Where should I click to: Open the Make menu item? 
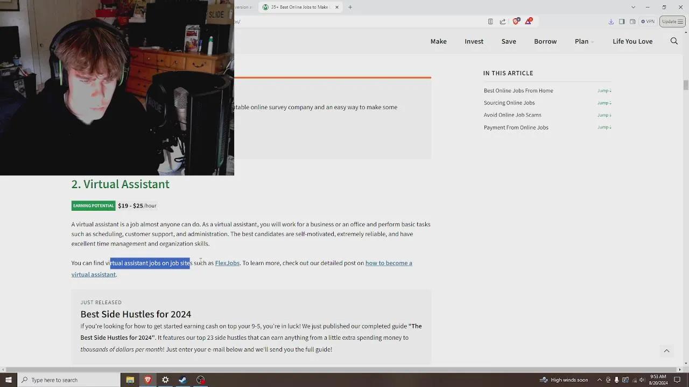(x=438, y=41)
